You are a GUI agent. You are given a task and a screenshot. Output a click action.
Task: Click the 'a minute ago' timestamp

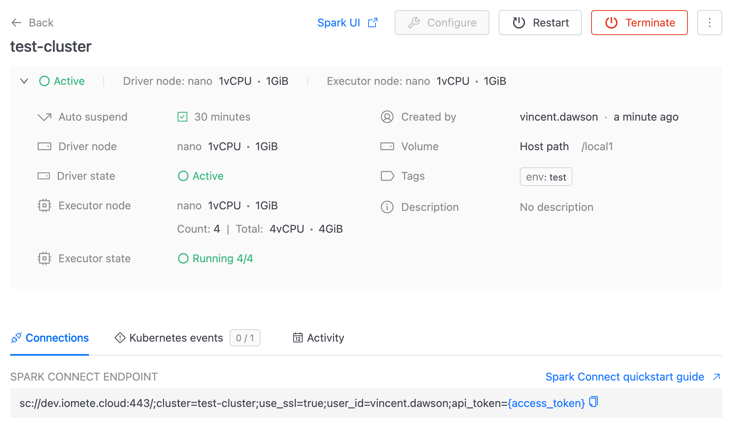646,117
